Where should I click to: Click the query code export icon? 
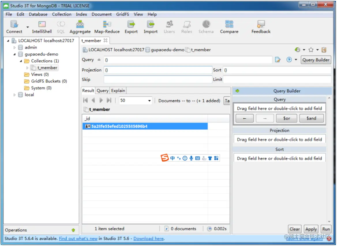tap(324, 50)
